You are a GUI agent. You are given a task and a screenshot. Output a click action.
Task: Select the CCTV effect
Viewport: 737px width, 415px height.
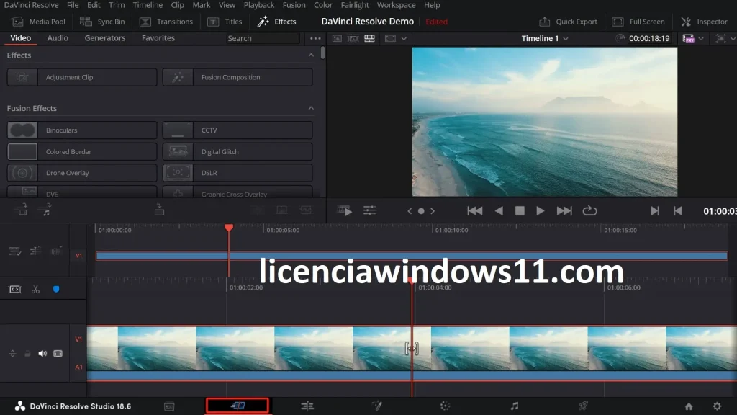(x=238, y=130)
